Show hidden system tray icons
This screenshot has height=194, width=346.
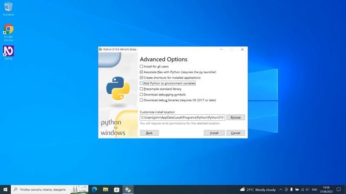(281, 189)
